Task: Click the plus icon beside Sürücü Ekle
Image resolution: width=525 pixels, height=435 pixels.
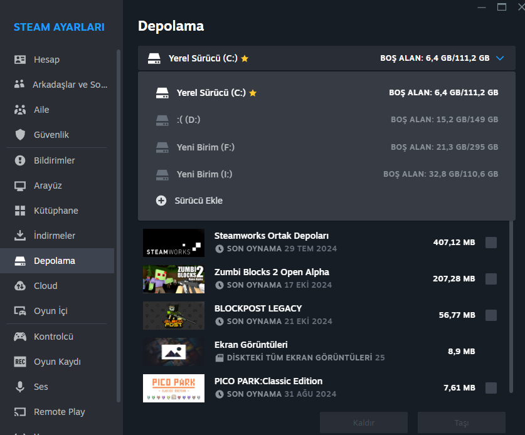Action: click(x=161, y=201)
